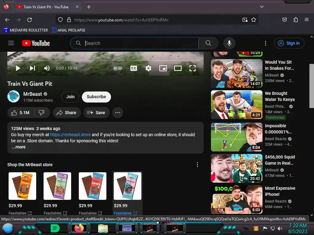This screenshot has width=314, height=235.
Task: Open Would You Sit In Snakes video
Action: (236, 73)
